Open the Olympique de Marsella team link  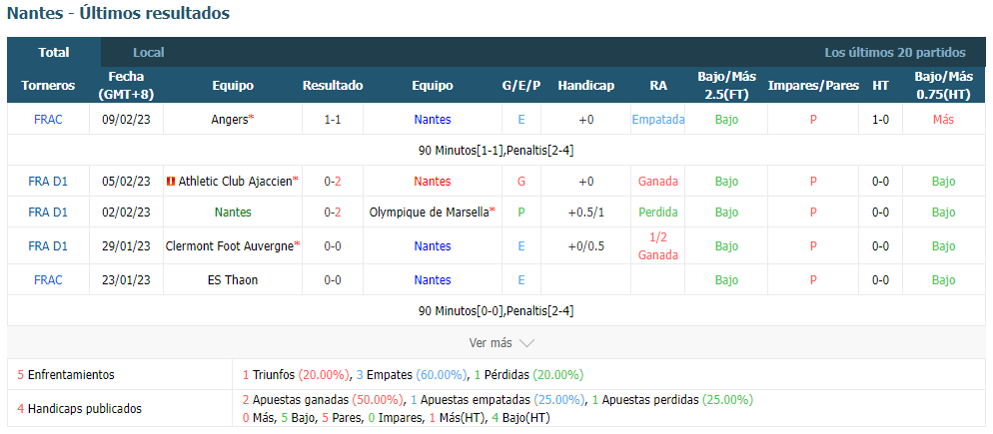click(x=430, y=213)
